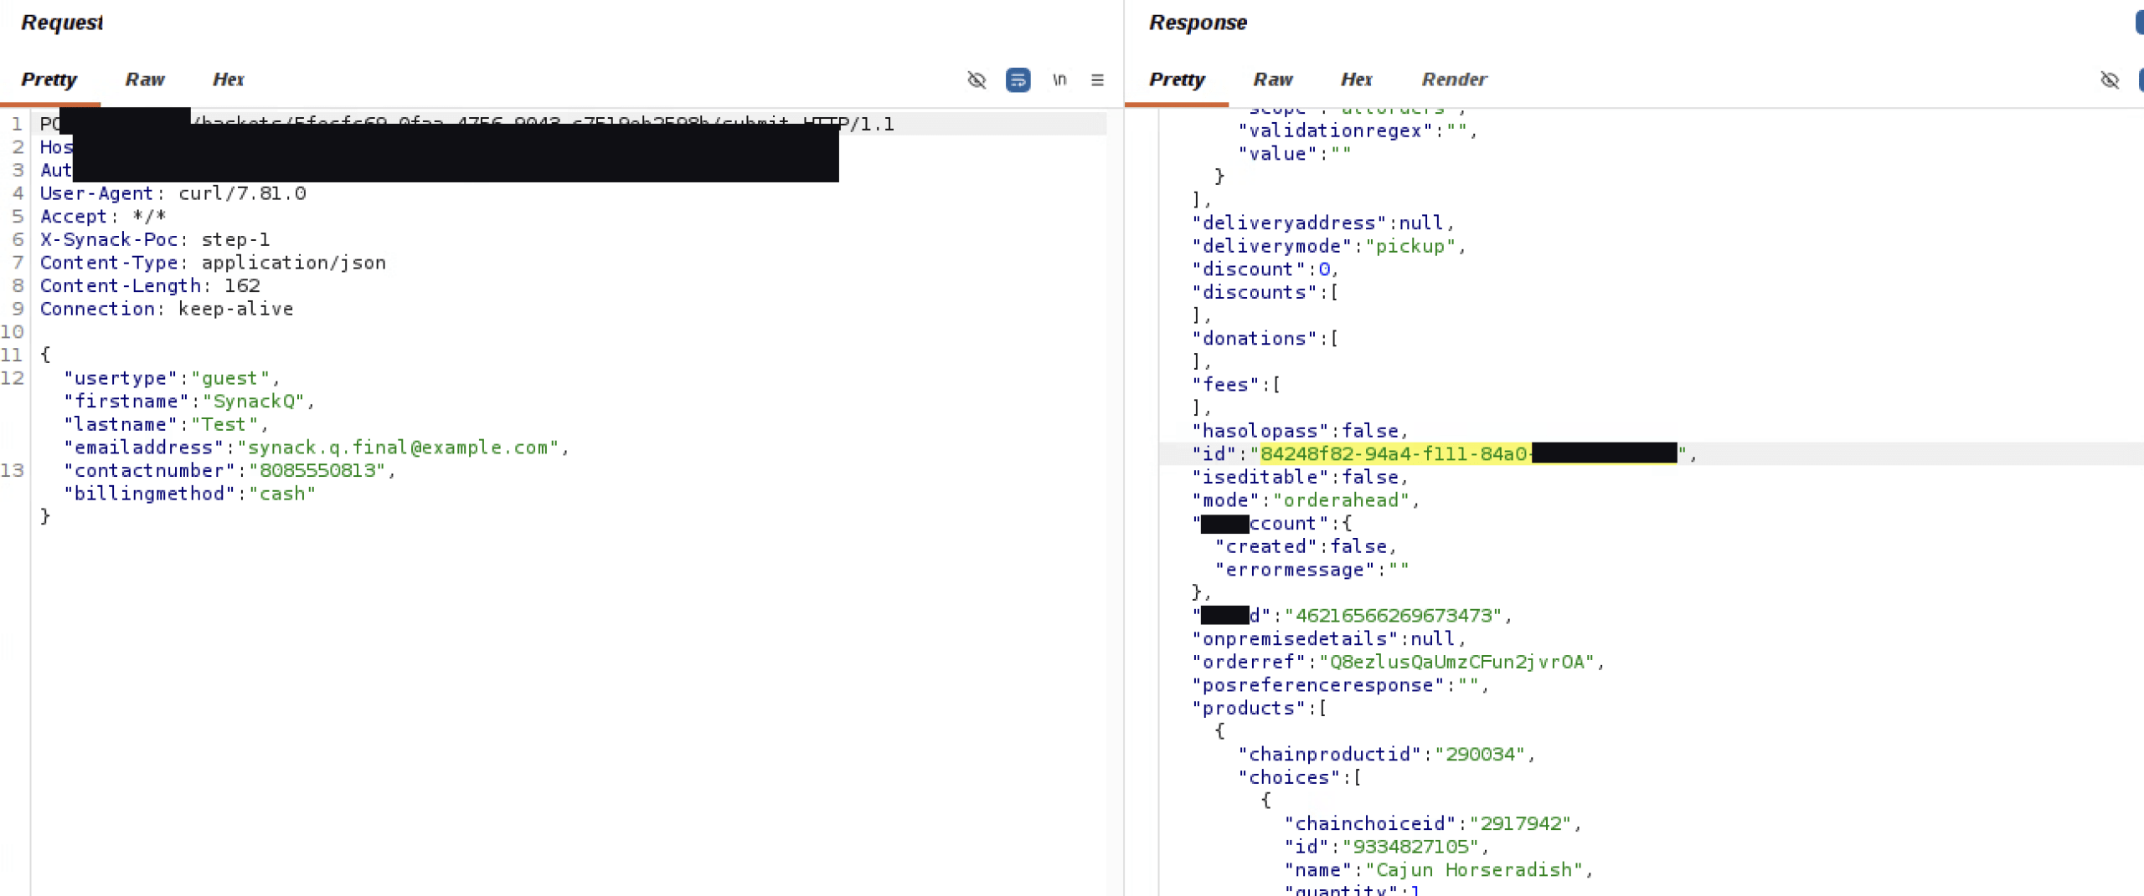Click the "created":false line
The height and width of the screenshot is (896, 2144).
pos(1306,546)
